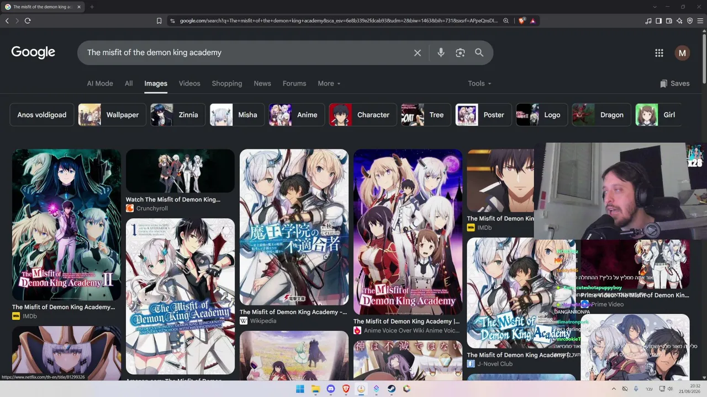Open Google Lens image search icon

click(460, 52)
